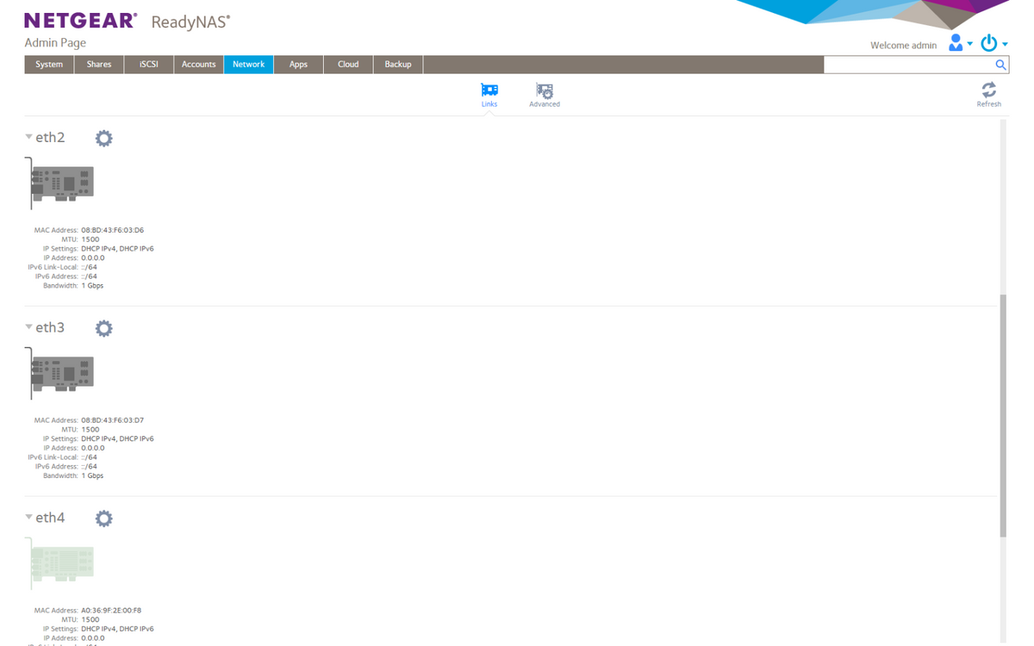
Task: Open the iSCSI tab
Action: click(x=149, y=65)
